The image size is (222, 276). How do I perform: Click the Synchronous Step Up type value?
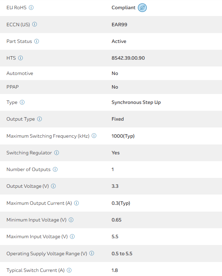(136, 102)
